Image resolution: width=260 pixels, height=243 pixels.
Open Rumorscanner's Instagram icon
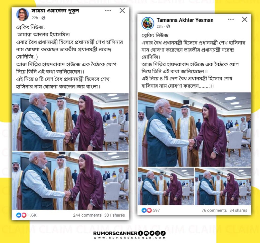pyautogui.click(x=157, y=233)
